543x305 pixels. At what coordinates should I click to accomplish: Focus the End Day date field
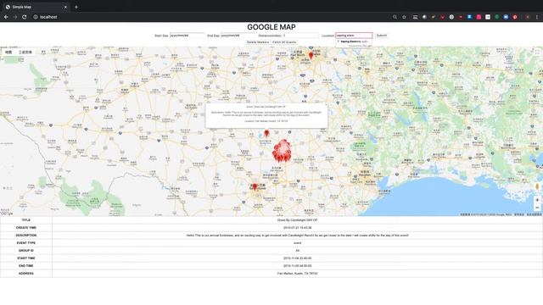pyautogui.click(x=238, y=36)
